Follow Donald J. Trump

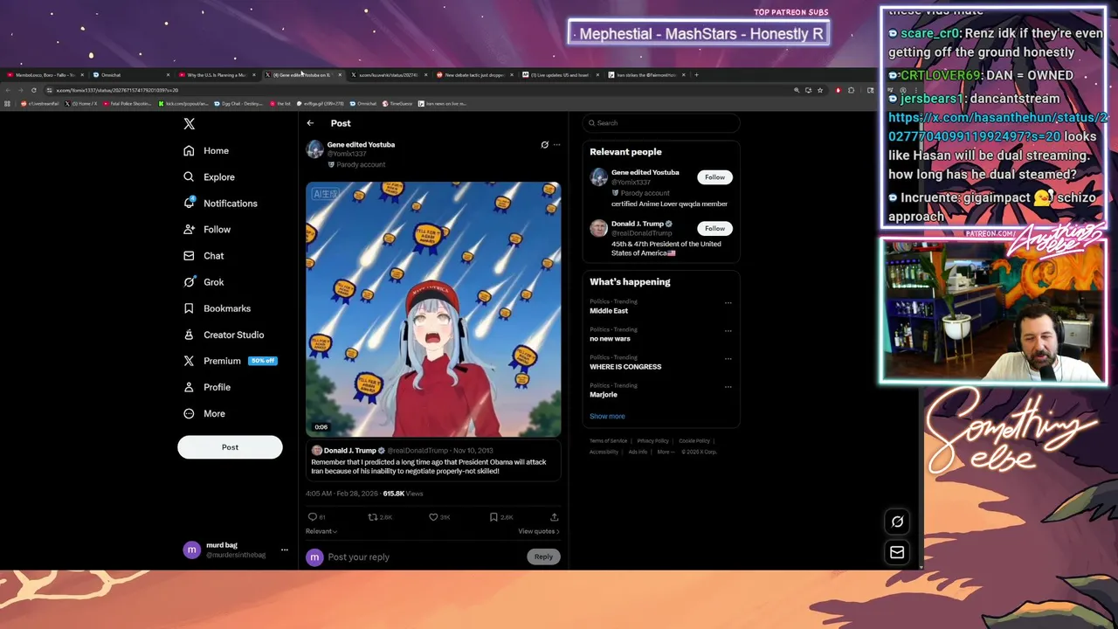714,229
